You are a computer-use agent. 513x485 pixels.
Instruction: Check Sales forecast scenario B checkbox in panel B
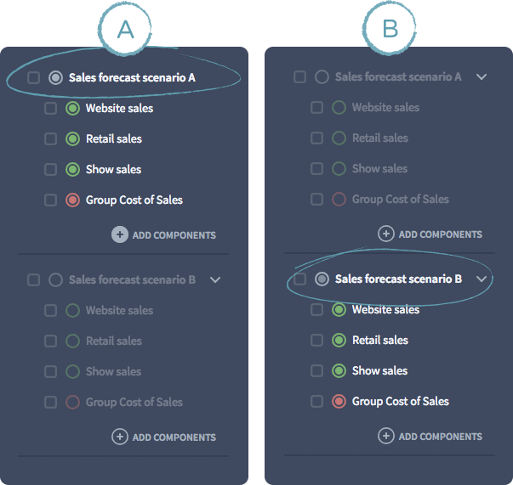[x=299, y=279]
